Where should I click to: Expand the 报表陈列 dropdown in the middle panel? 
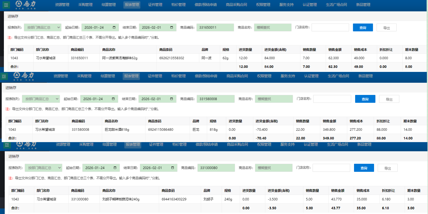click(41, 99)
